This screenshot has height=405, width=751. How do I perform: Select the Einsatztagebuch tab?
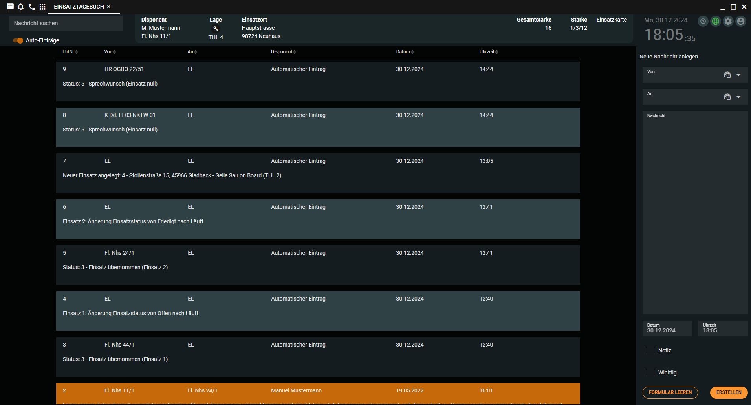point(79,7)
